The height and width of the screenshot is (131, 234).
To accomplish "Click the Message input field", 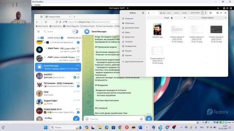I will pyautogui.click(x=114, y=119).
